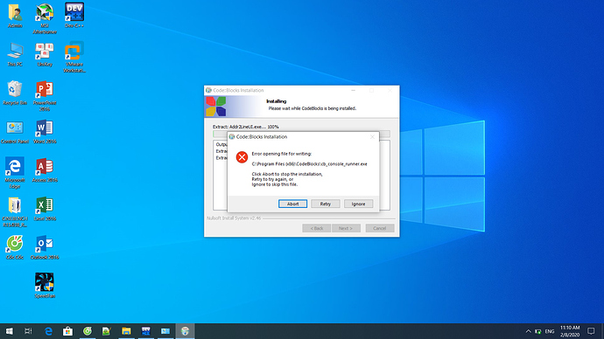
Task: Open Task View on the taskbar
Action: [x=28, y=331]
